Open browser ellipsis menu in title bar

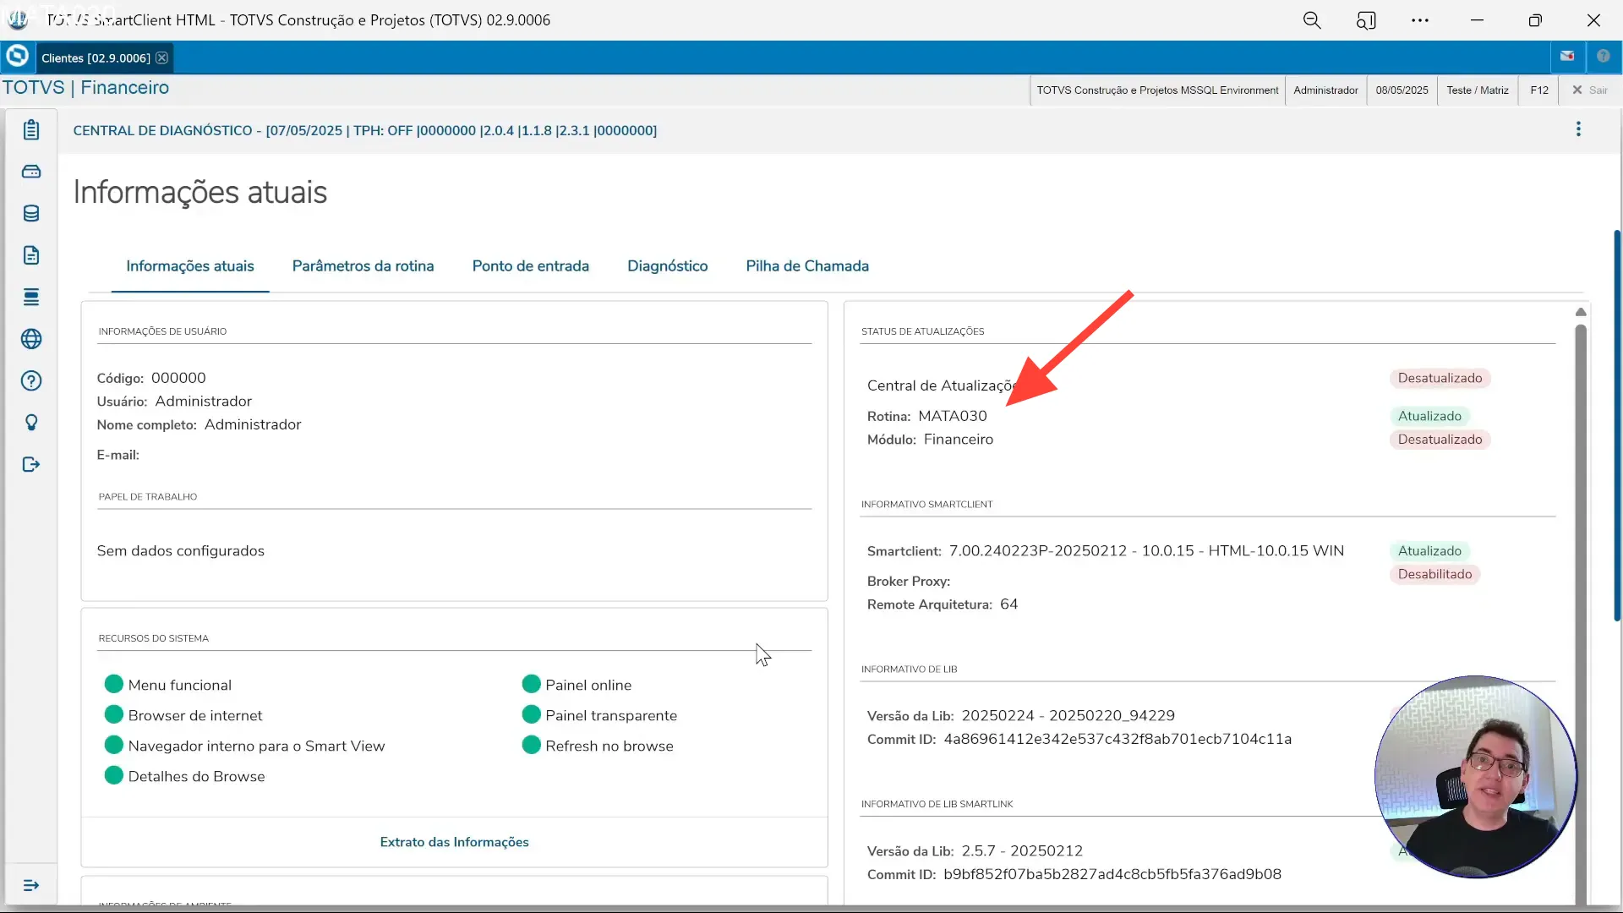(1420, 20)
